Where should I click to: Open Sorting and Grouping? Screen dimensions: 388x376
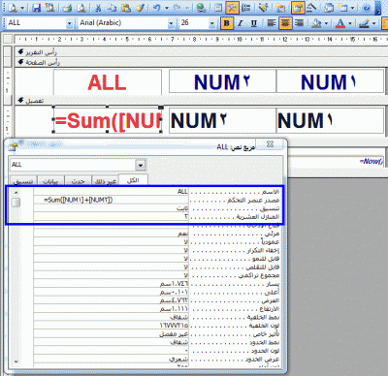[x=246, y=8]
